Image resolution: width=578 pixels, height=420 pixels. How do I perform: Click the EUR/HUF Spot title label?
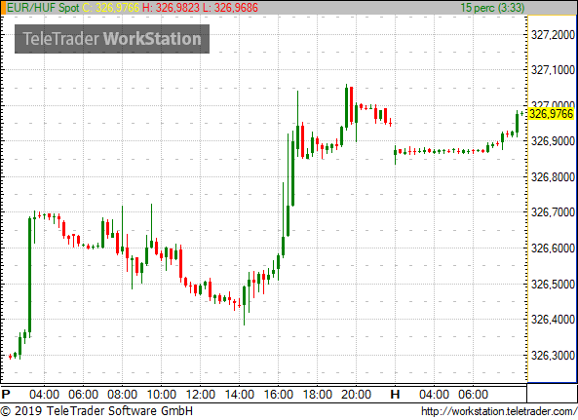43,8
